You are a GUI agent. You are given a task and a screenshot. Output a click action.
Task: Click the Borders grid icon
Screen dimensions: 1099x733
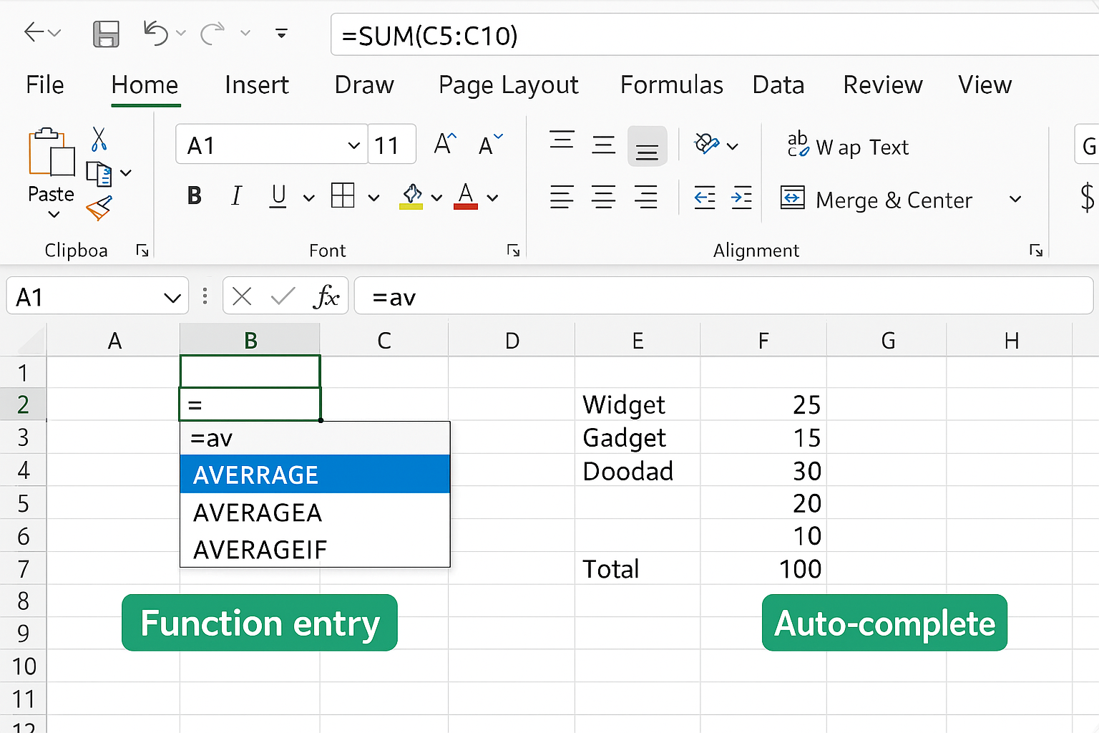click(343, 195)
